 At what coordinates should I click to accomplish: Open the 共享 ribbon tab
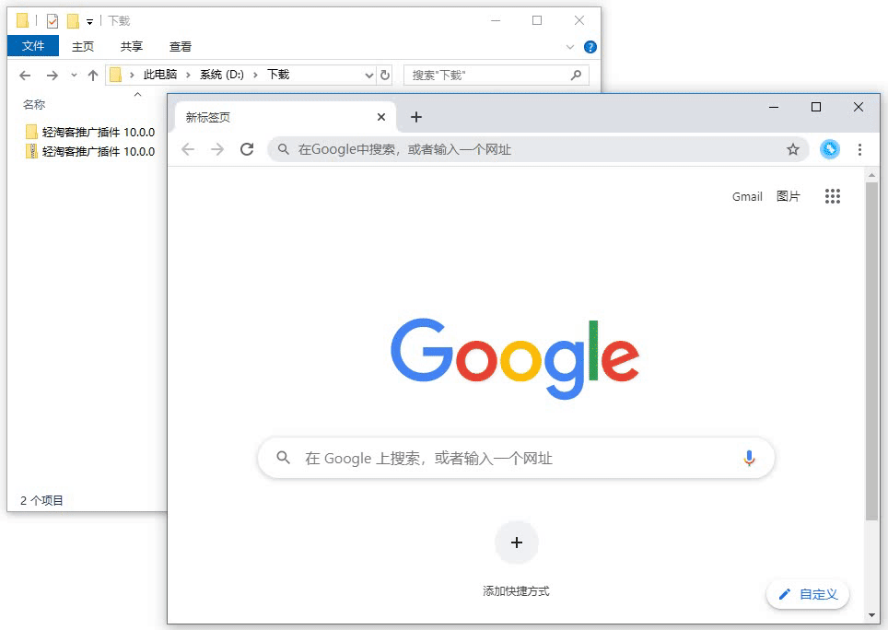point(132,46)
